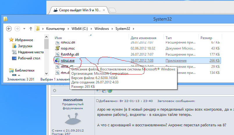The width and height of the screenshot is (234, 135).
Task: Select Windows in the breadcrumb path
Action: tap(102, 29)
